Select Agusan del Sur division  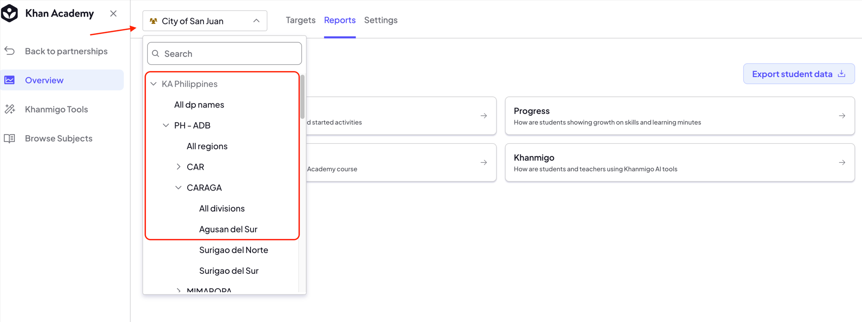pos(228,229)
